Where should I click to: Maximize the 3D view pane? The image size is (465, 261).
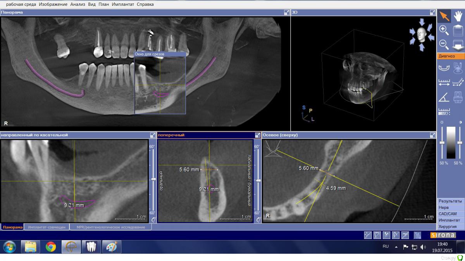coord(432,12)
